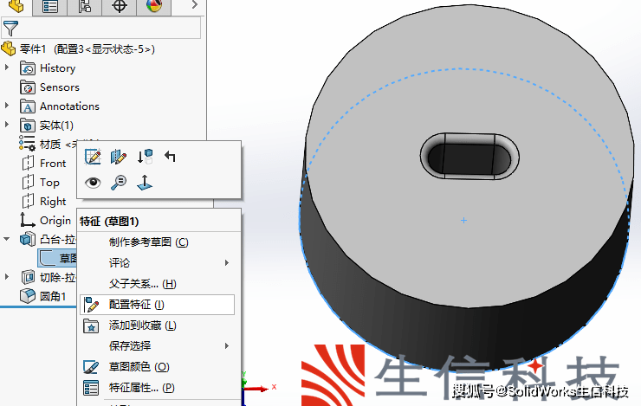The image size is (641, 406).
Task: Open the PropertyManager tab
Action: tap(51, 8)
